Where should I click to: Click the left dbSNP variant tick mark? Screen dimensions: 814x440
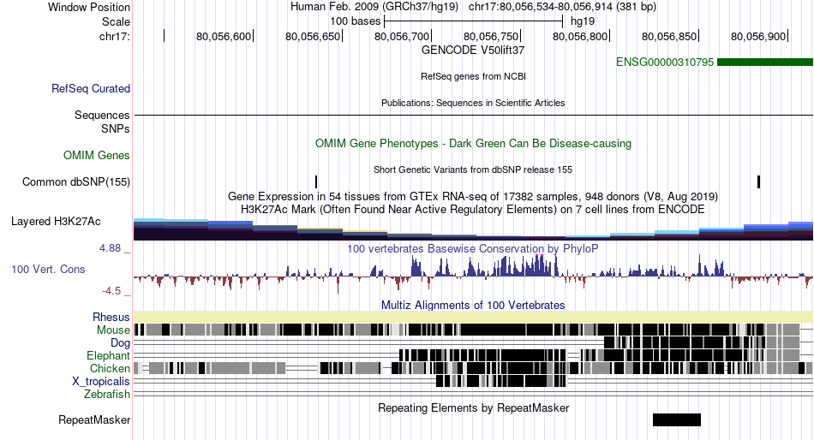(x=316, y=182)
